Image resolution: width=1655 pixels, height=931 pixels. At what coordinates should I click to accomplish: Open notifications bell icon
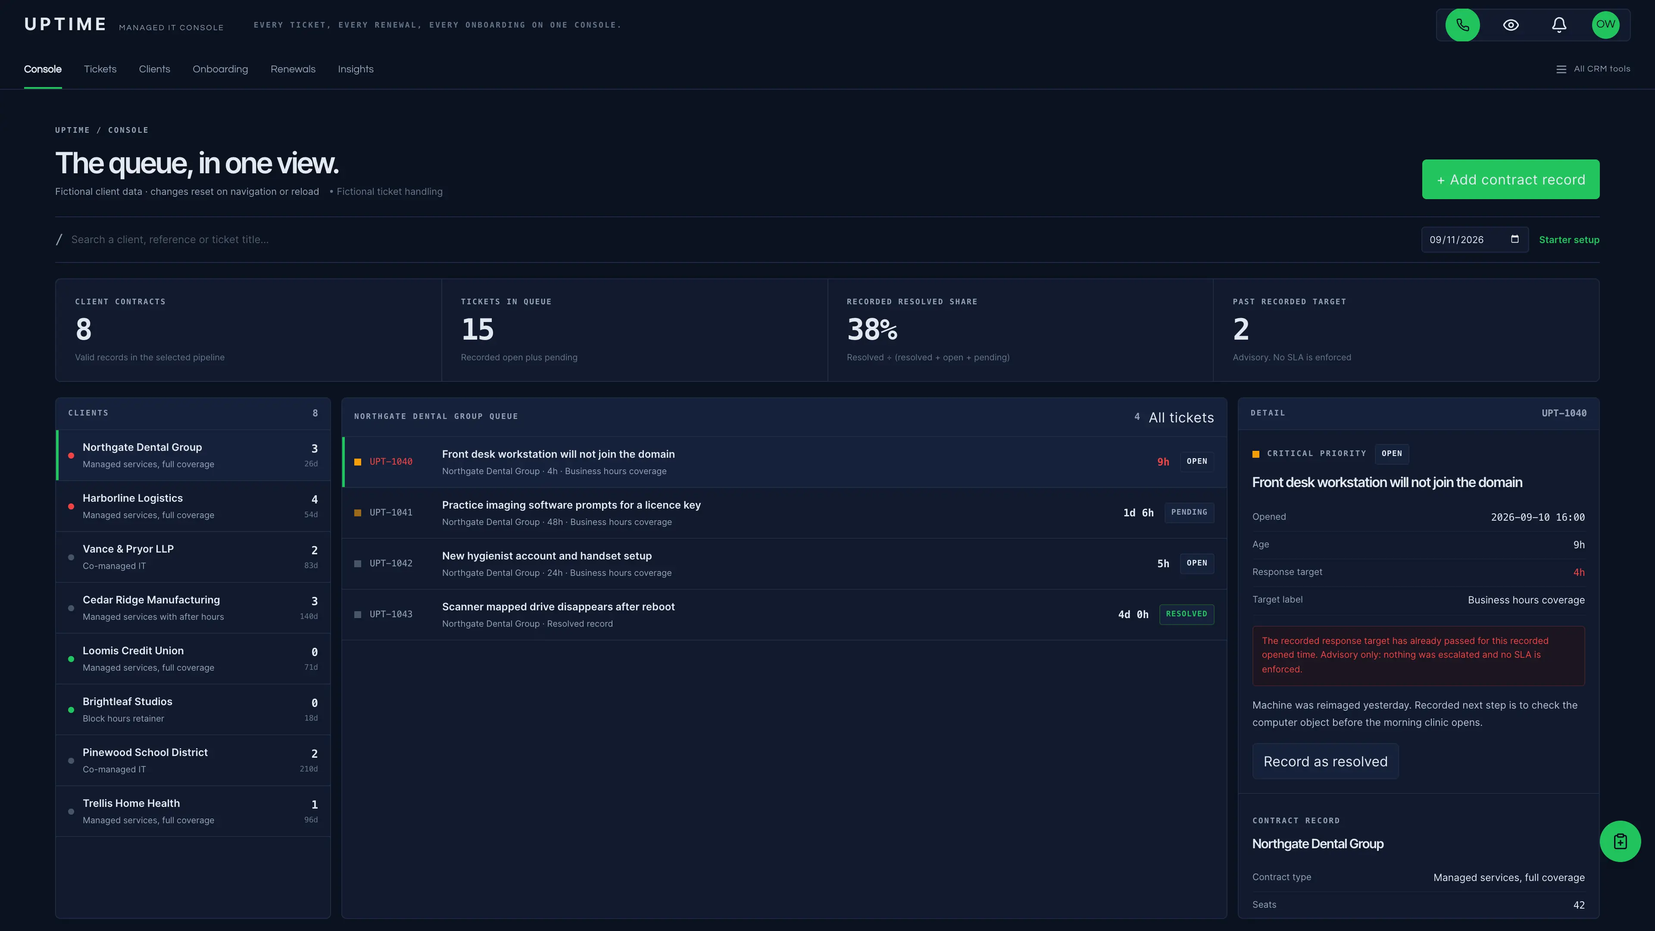(1558, 25)
